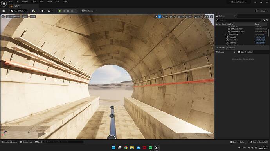Open the Select menu

point(49,2)
